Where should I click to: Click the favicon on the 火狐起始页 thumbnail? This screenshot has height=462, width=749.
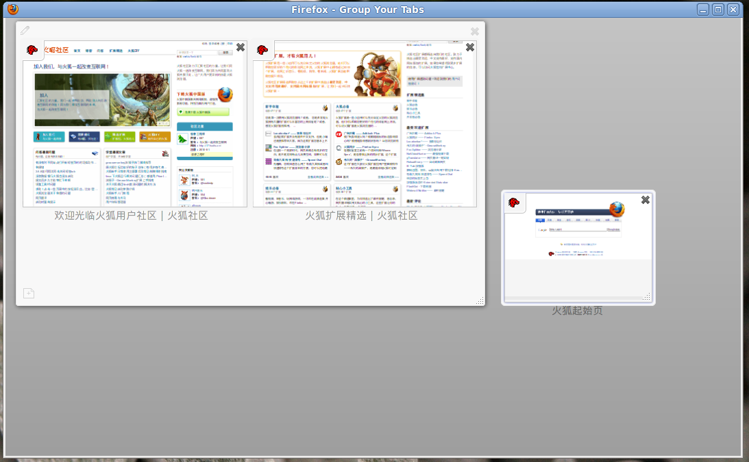[513, 202]
